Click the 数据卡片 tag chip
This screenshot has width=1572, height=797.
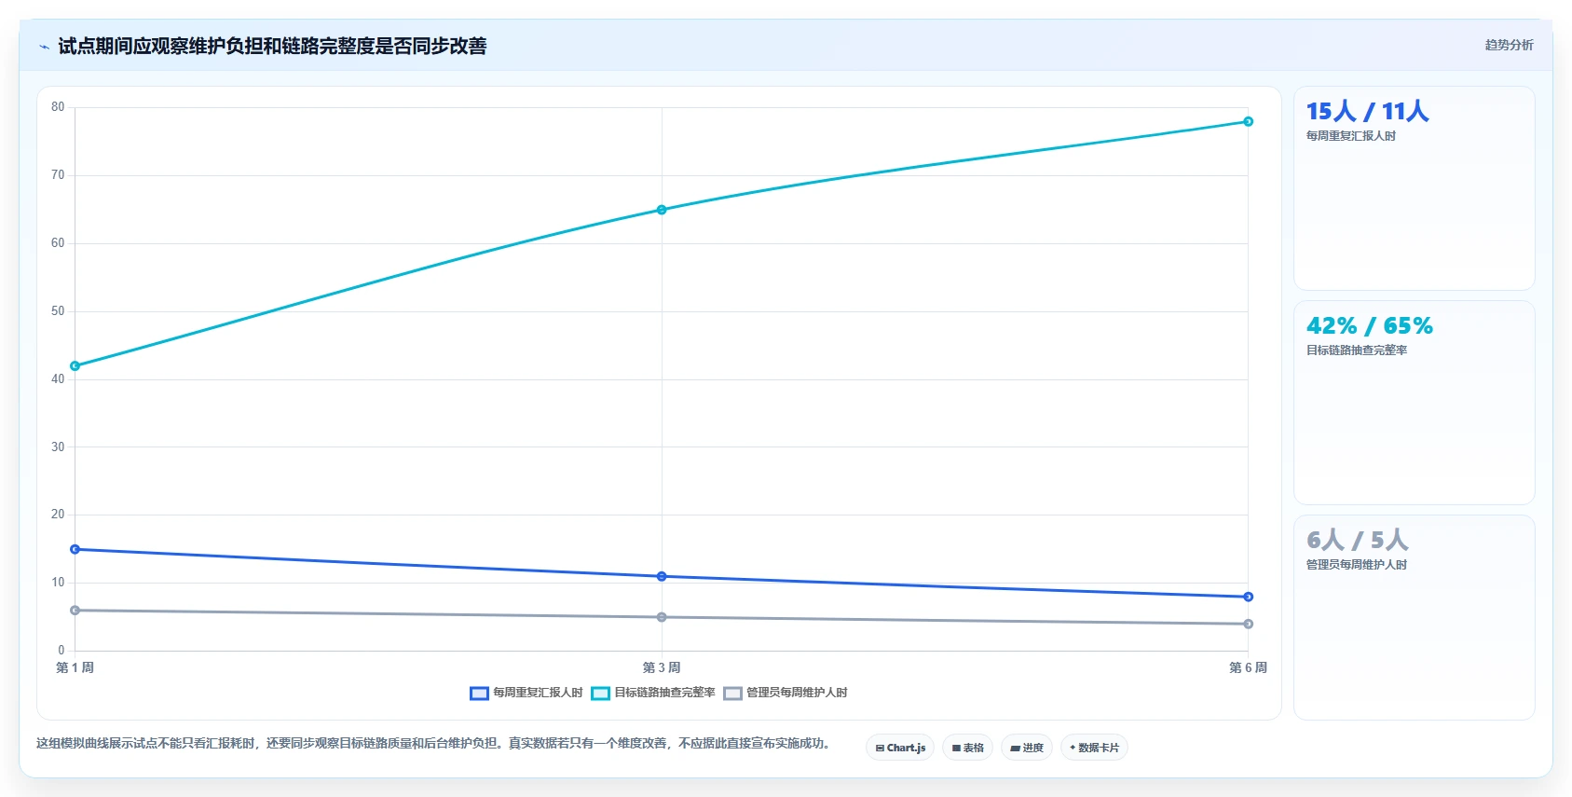click(x=1095, y=748)
